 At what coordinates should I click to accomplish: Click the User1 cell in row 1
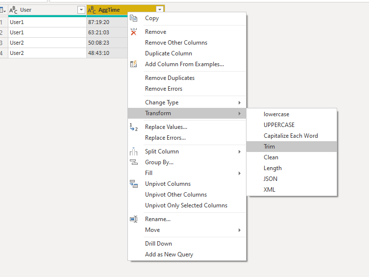point(47,22)
